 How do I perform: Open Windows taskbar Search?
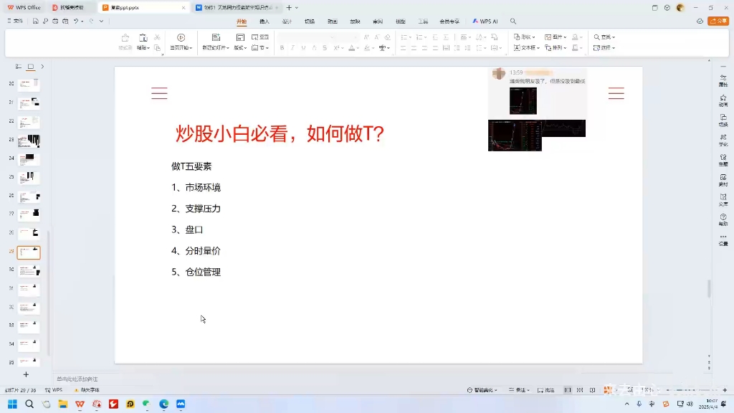[29, 404]
